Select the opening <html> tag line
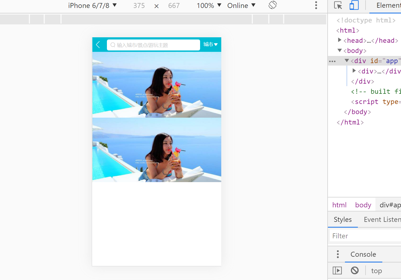 coord(348,30)
